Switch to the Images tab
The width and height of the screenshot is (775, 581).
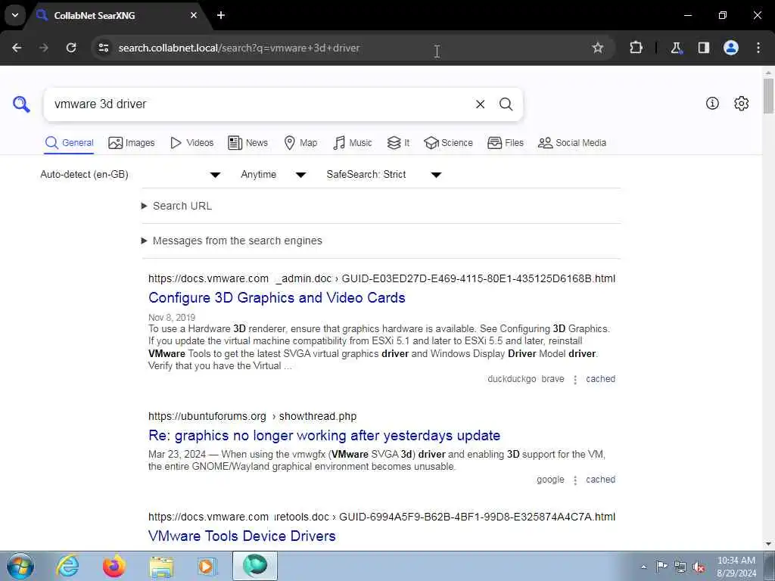click(x=132, y=143)
